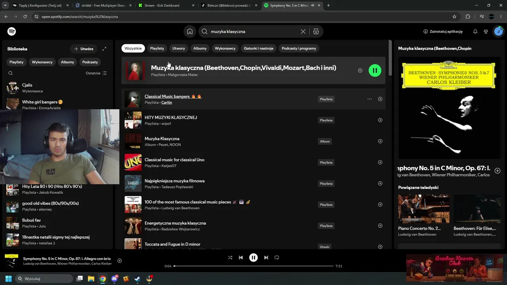Image resolution: width=507 pixels, height=285 pixels.
Task: Add Muzyka Klasyczna album to library
Action: 380,141
